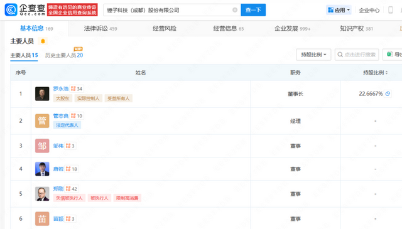The image size is (402, 229).
Task: Click the Qcc.com logo icon
Action: pos(11,10)
